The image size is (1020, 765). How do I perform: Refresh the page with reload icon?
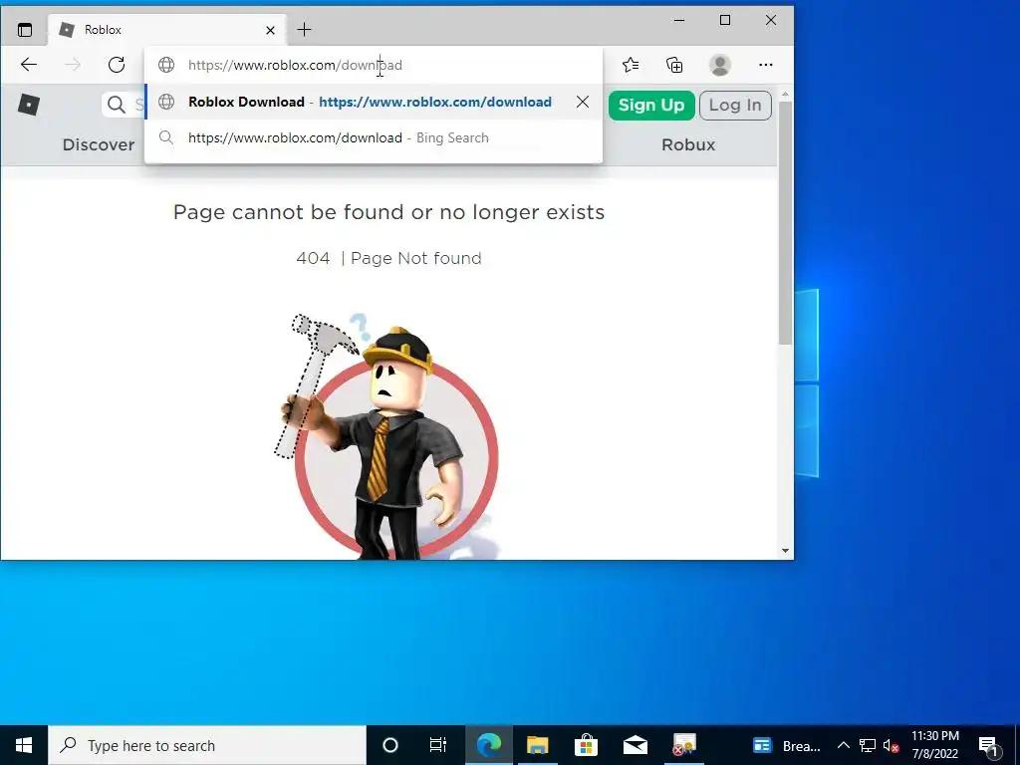(x=117, y=65)
